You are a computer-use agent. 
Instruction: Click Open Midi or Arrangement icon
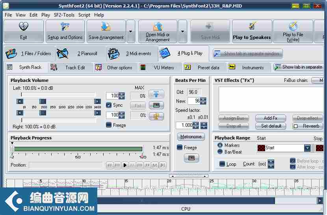click(158, 27)
